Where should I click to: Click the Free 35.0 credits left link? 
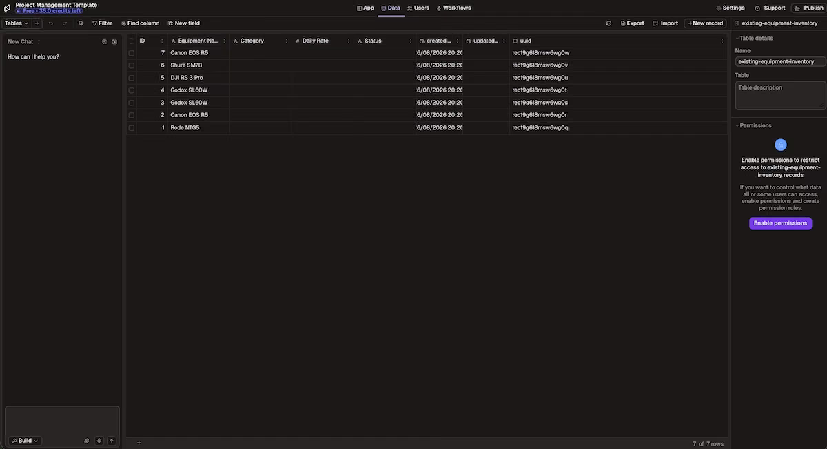[x=48, y=11]
